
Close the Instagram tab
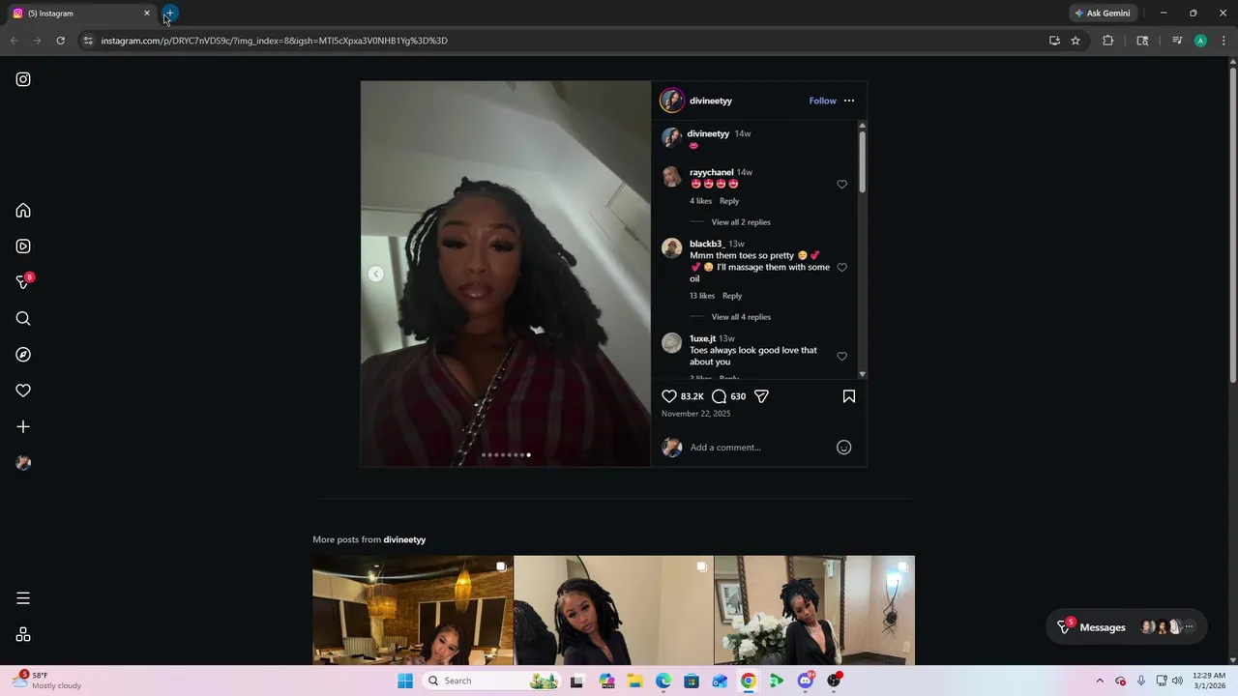147,14
